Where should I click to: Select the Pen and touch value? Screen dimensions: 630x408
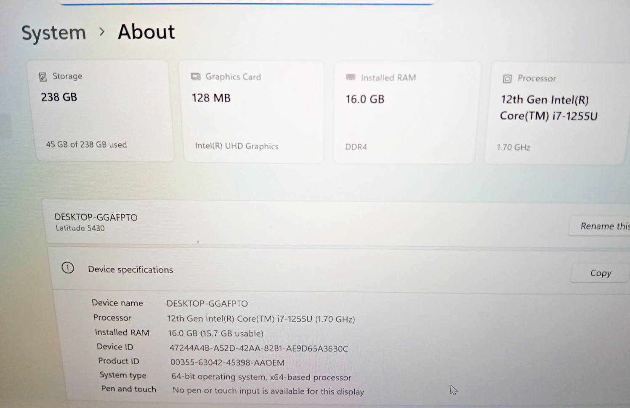pyautogui.click(x=268, y=391)
